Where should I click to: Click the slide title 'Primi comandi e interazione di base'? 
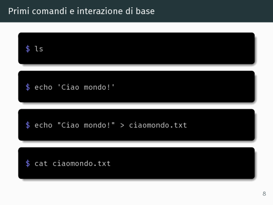click(81, 11)
